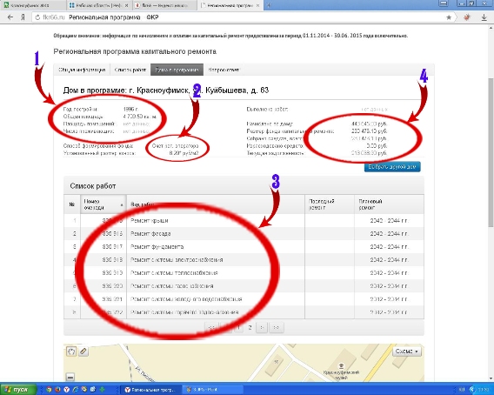Click the Плановый ремонт column header

pos(389,204)
